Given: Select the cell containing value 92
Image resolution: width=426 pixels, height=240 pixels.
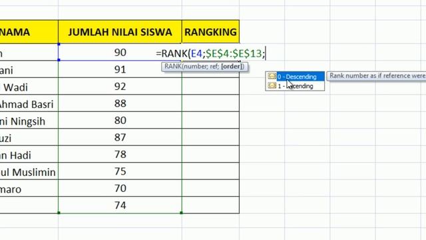Looking at the screenshot, I should click(120, 86).
